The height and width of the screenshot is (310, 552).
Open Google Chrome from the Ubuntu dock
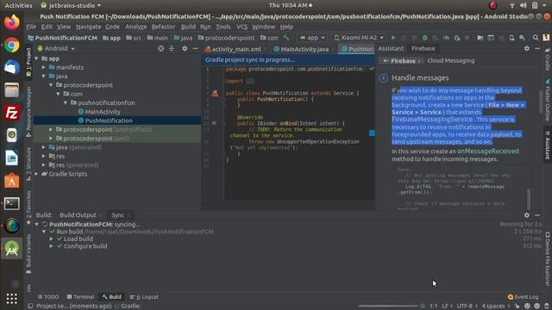point(11,45)
